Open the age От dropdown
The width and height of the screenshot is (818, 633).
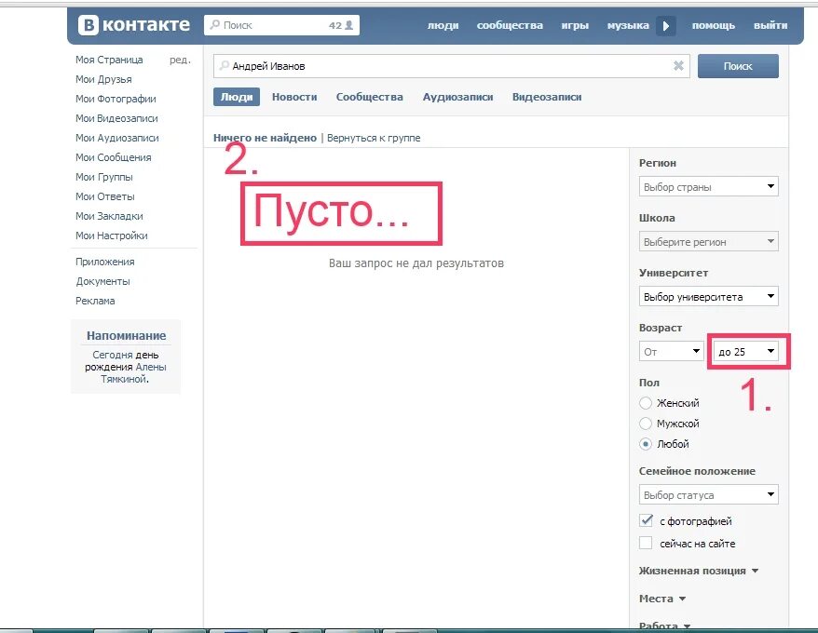coord(672,351)
